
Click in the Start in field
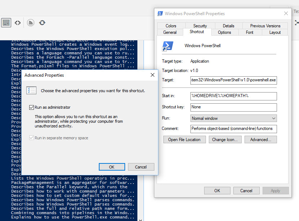(x=234, y=96)
